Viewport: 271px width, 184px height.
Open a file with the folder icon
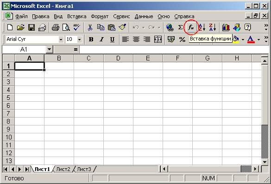pos(20,27)
